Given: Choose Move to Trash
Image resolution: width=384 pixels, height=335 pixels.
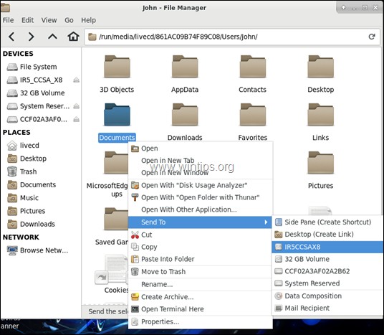Looking at the screenshot, I should coord(201,272).
